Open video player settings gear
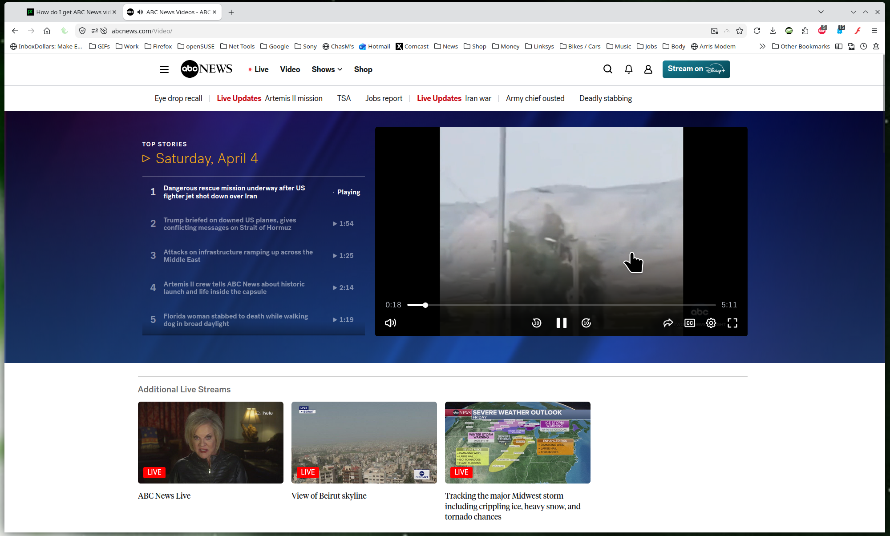 [x=711, y=323]
